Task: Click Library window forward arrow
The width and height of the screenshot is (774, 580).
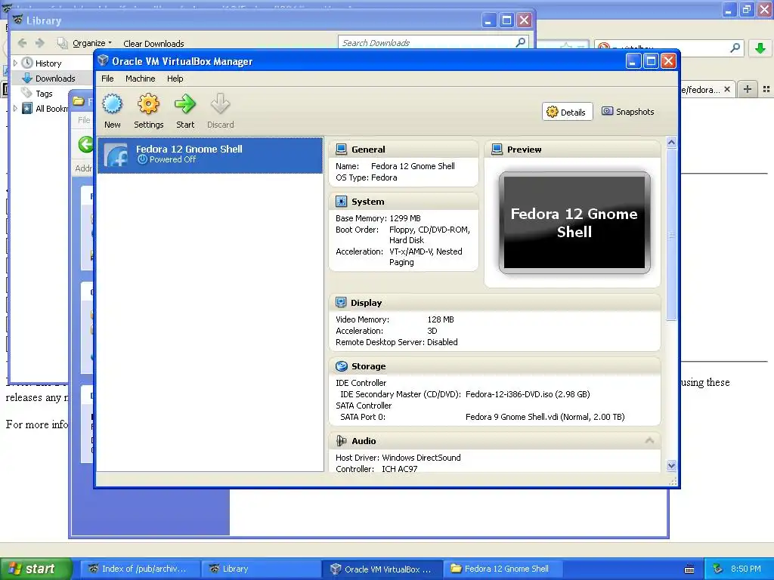Action: pyautogui.click(x=39, y=43)
